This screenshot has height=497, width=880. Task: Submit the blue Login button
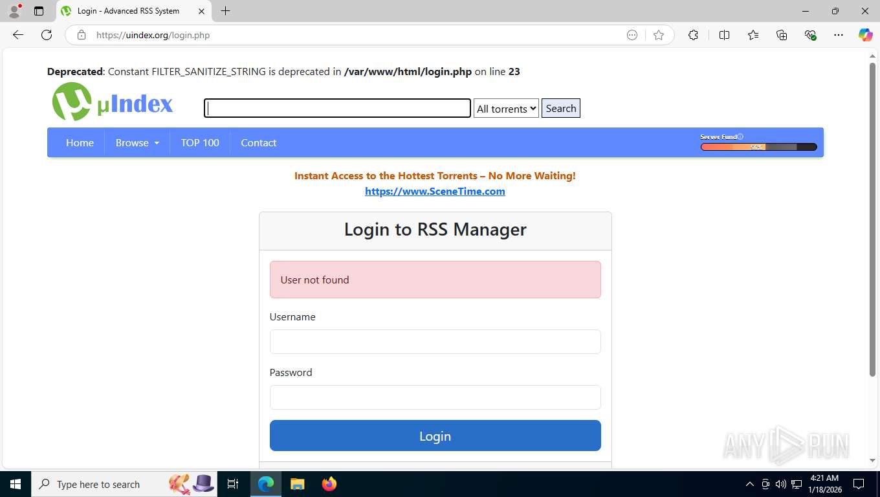435,436
